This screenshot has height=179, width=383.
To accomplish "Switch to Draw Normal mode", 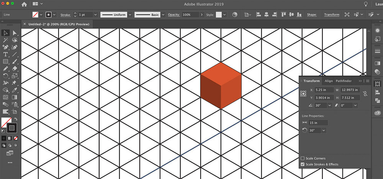I will point(4,145).
